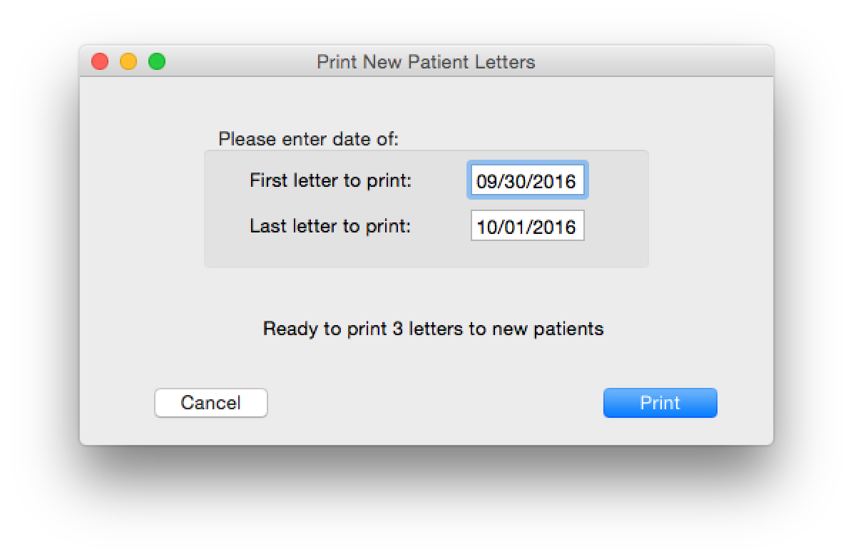Click the Print New Patient Letters title
The width and height of the screenshot is (853, 559).
(x=426, y=62)
